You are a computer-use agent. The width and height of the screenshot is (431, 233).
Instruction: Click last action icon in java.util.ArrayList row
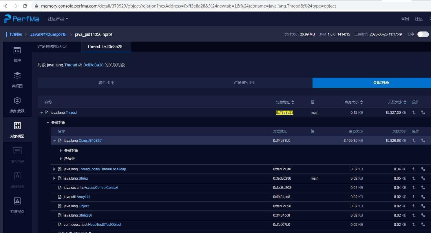point(423,197)
